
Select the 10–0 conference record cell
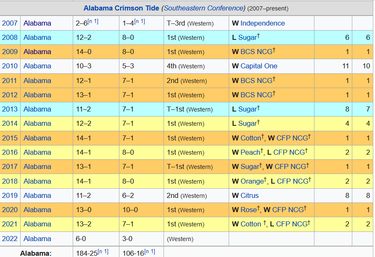pos(141,210)
